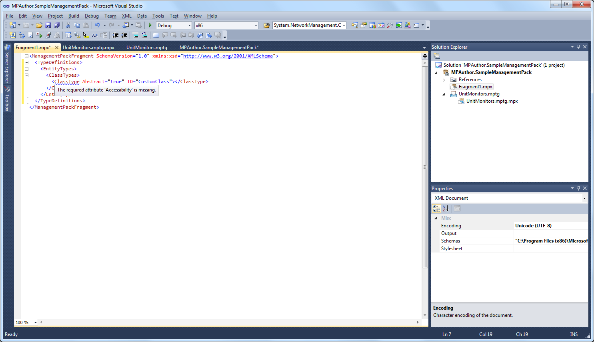
Task: Click the Save disk icon
Action: pyautogui.click(x=48, y=25)
